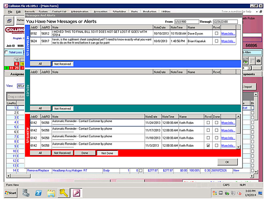The image size is (267, 202).
Task: Click the Through date field
Action: pos(225,22)
